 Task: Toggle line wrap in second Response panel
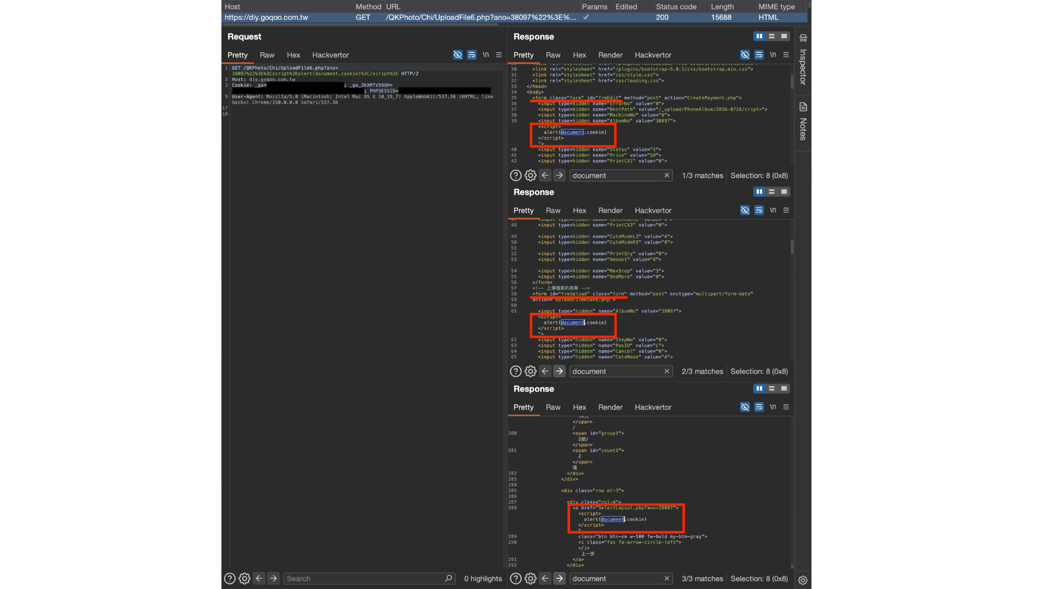[759, 210]
